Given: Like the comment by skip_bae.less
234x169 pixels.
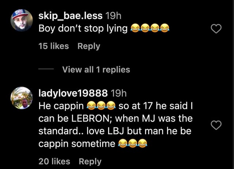Looking at the screenshot, I should click(216, 29).
